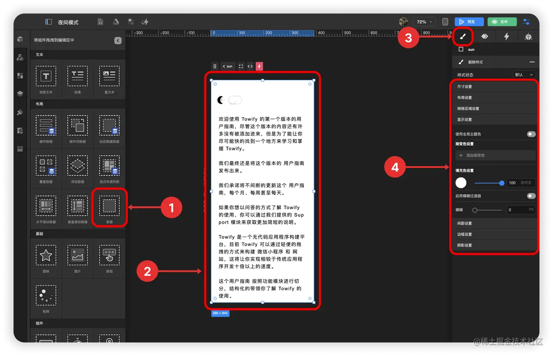This screenshot has width=553, height=356.
Task: Switch to the brush style tab
Action: tap(463, 37)
